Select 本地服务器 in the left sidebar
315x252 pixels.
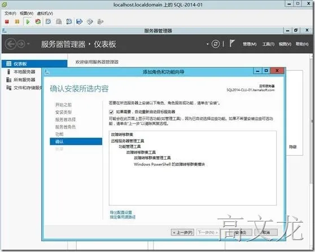[24, 72]
